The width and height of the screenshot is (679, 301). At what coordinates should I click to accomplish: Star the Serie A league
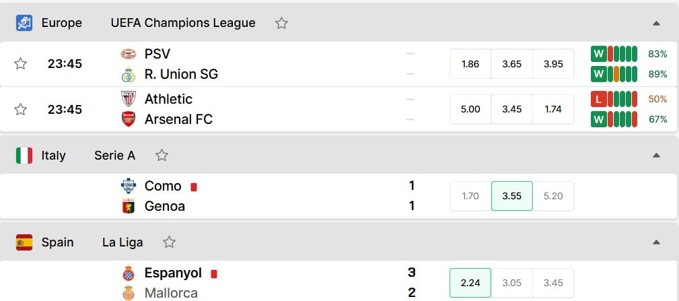click(x=162, y=155)
